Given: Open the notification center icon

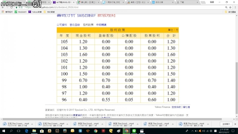Looking at the screenshot, I should click(x=233, y=131).
